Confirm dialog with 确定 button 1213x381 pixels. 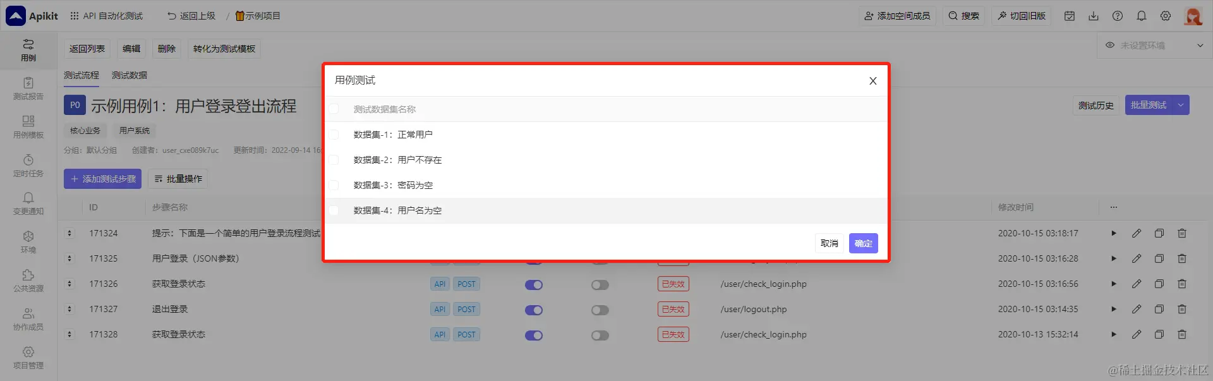[x=864, y=243]
